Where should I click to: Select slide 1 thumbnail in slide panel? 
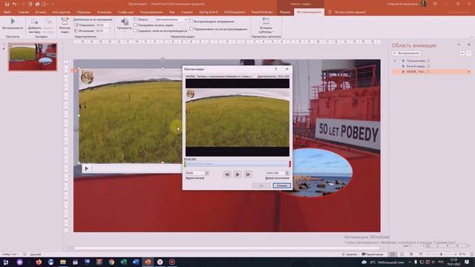(33, 57)
